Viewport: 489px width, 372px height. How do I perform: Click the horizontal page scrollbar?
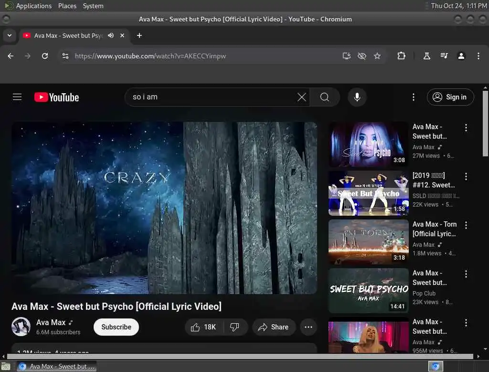(240, 356)
